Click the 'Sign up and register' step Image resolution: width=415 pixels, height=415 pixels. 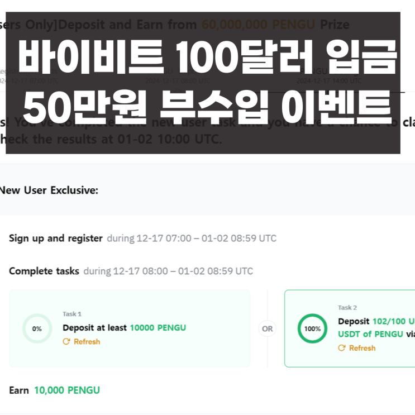pos(55,238)
